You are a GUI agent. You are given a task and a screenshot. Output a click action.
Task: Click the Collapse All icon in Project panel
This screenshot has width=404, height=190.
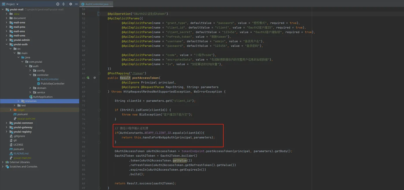[x=63, y=4]
